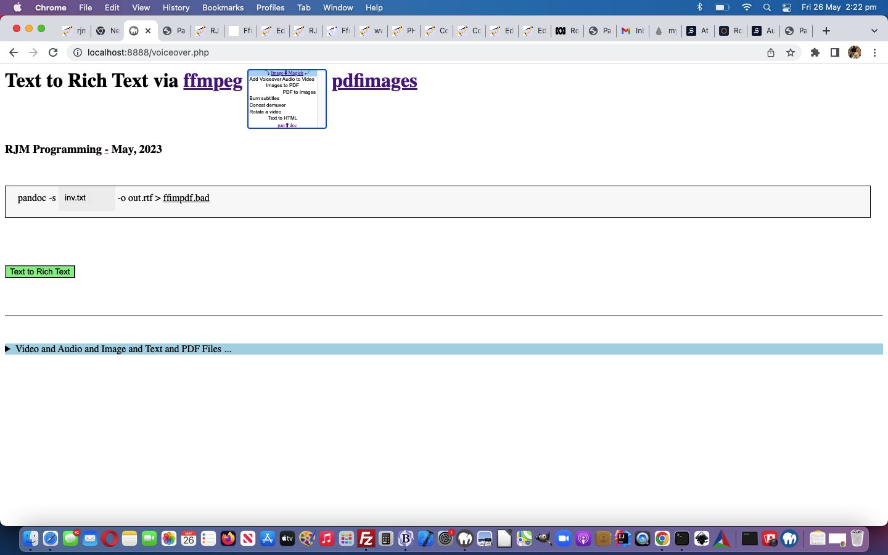The image size is (888, 555).
Task: Bookmark this page with star icon
Action: pos(791,52)
